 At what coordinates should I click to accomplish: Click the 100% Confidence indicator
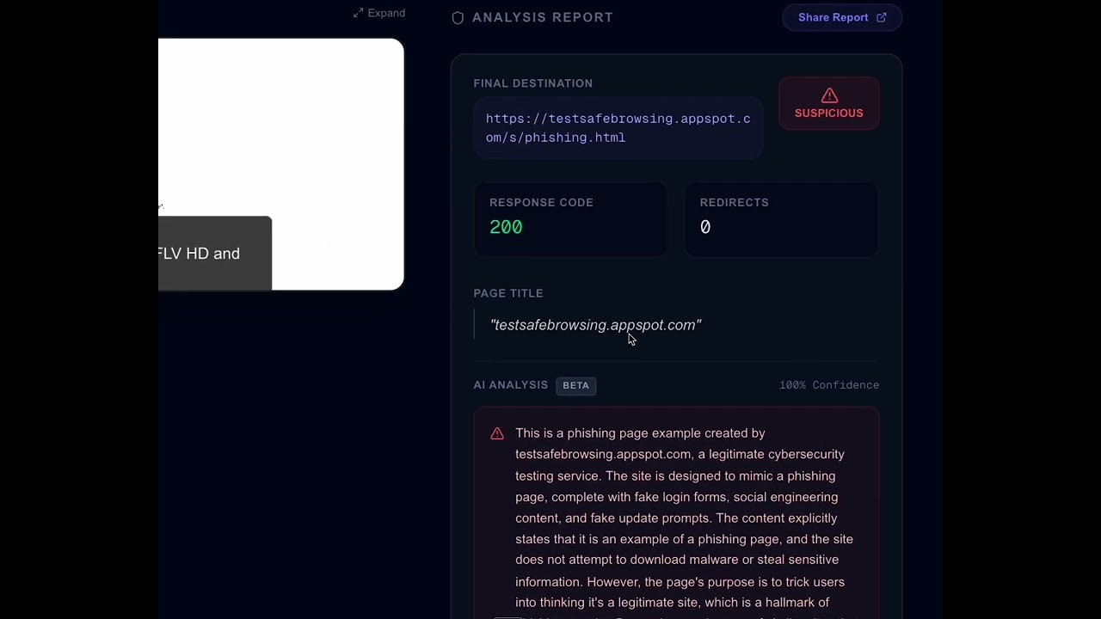point(828,385)
